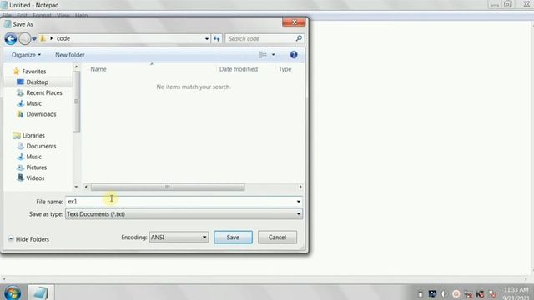
Task: Open the address bar previous locations dropdown
Action: point(207,39)
